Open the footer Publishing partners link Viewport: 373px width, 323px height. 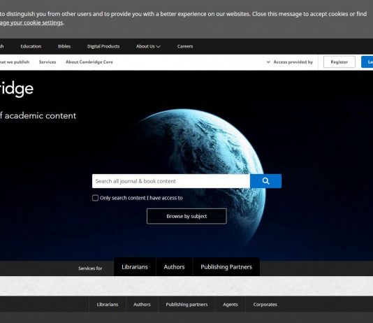[186, 304]
